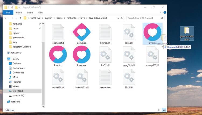Click the love-0.10.2-win64 breadcrumb segment
This screenshot has width=202, height=115.
point(98,18)
